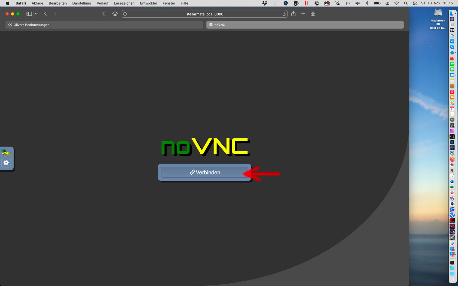Expand the sidebar tab group dropdown arrow
Viewport: 458px width, 286px height.
pyautogui.click(x=36, y=14)
